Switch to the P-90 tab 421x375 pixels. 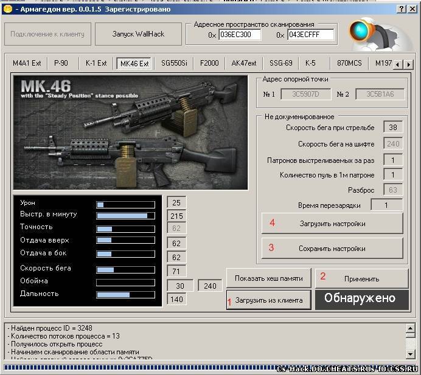[61, 63]
